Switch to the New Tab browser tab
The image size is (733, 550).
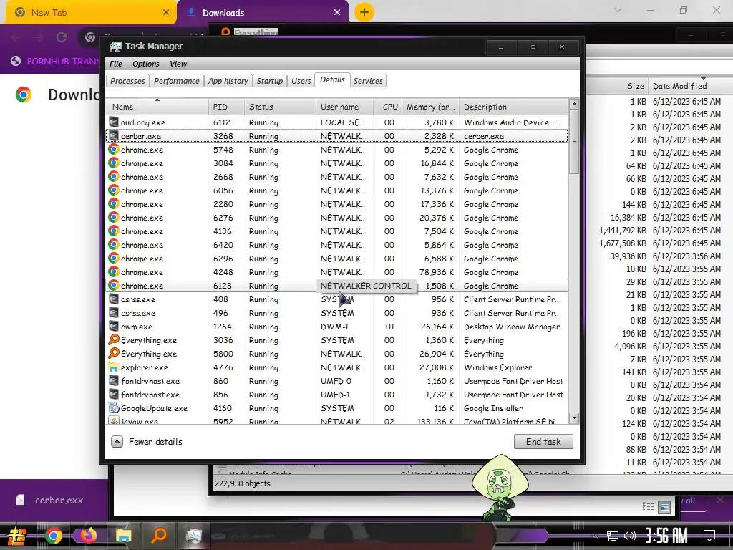(x=91, y=13)
